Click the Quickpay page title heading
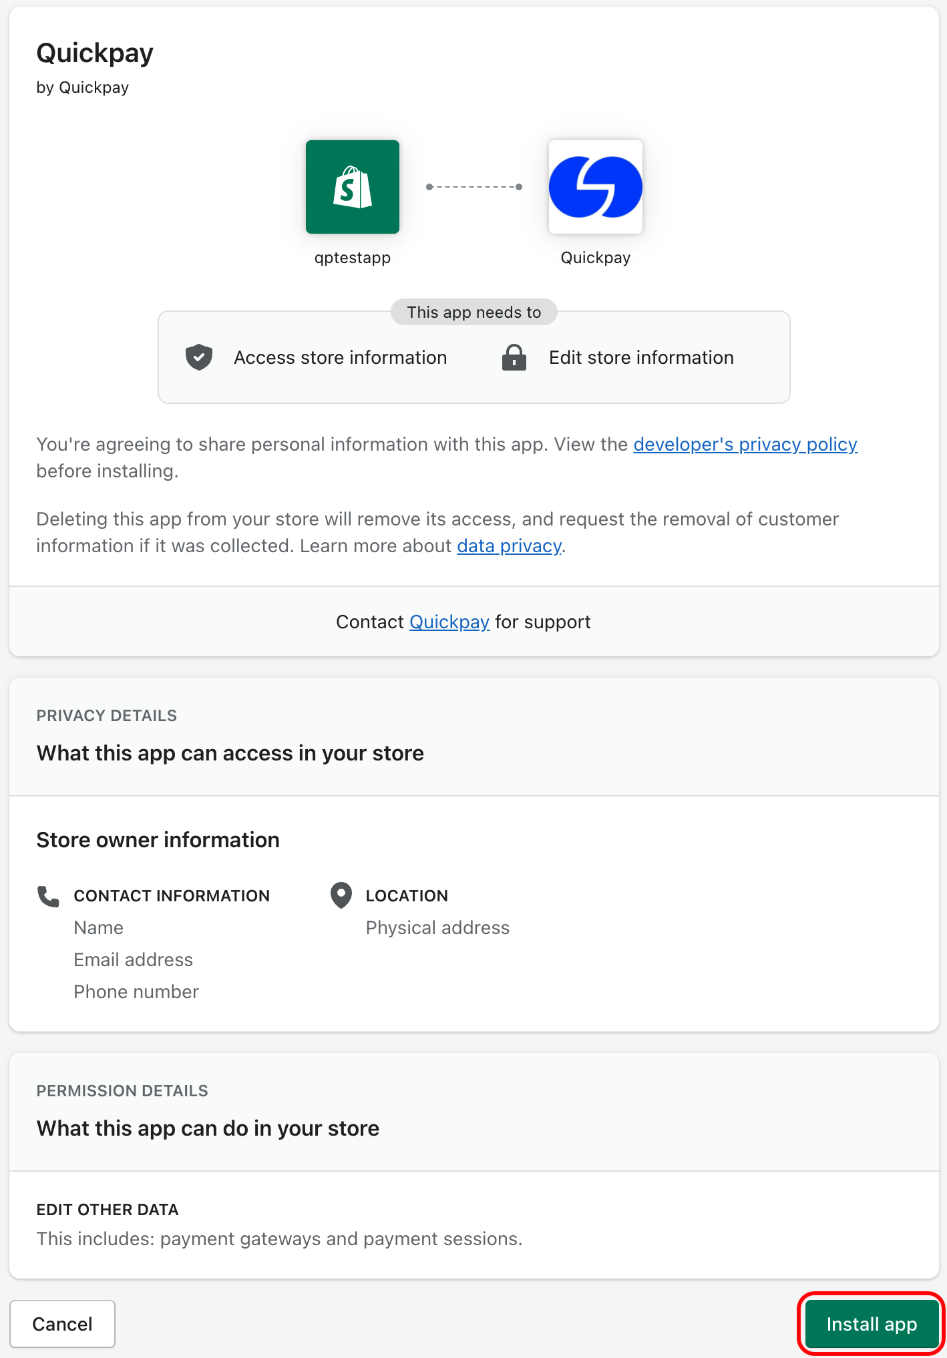This screenshot has height=1358, width=947. (x=95, y=53)
